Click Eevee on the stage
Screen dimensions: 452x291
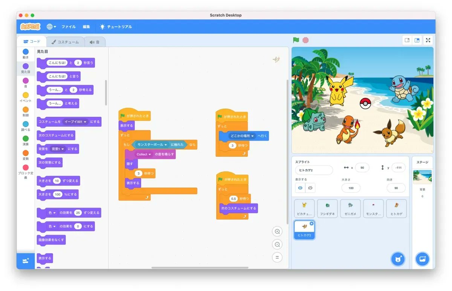pyautogui.click(x=389, y=132)
